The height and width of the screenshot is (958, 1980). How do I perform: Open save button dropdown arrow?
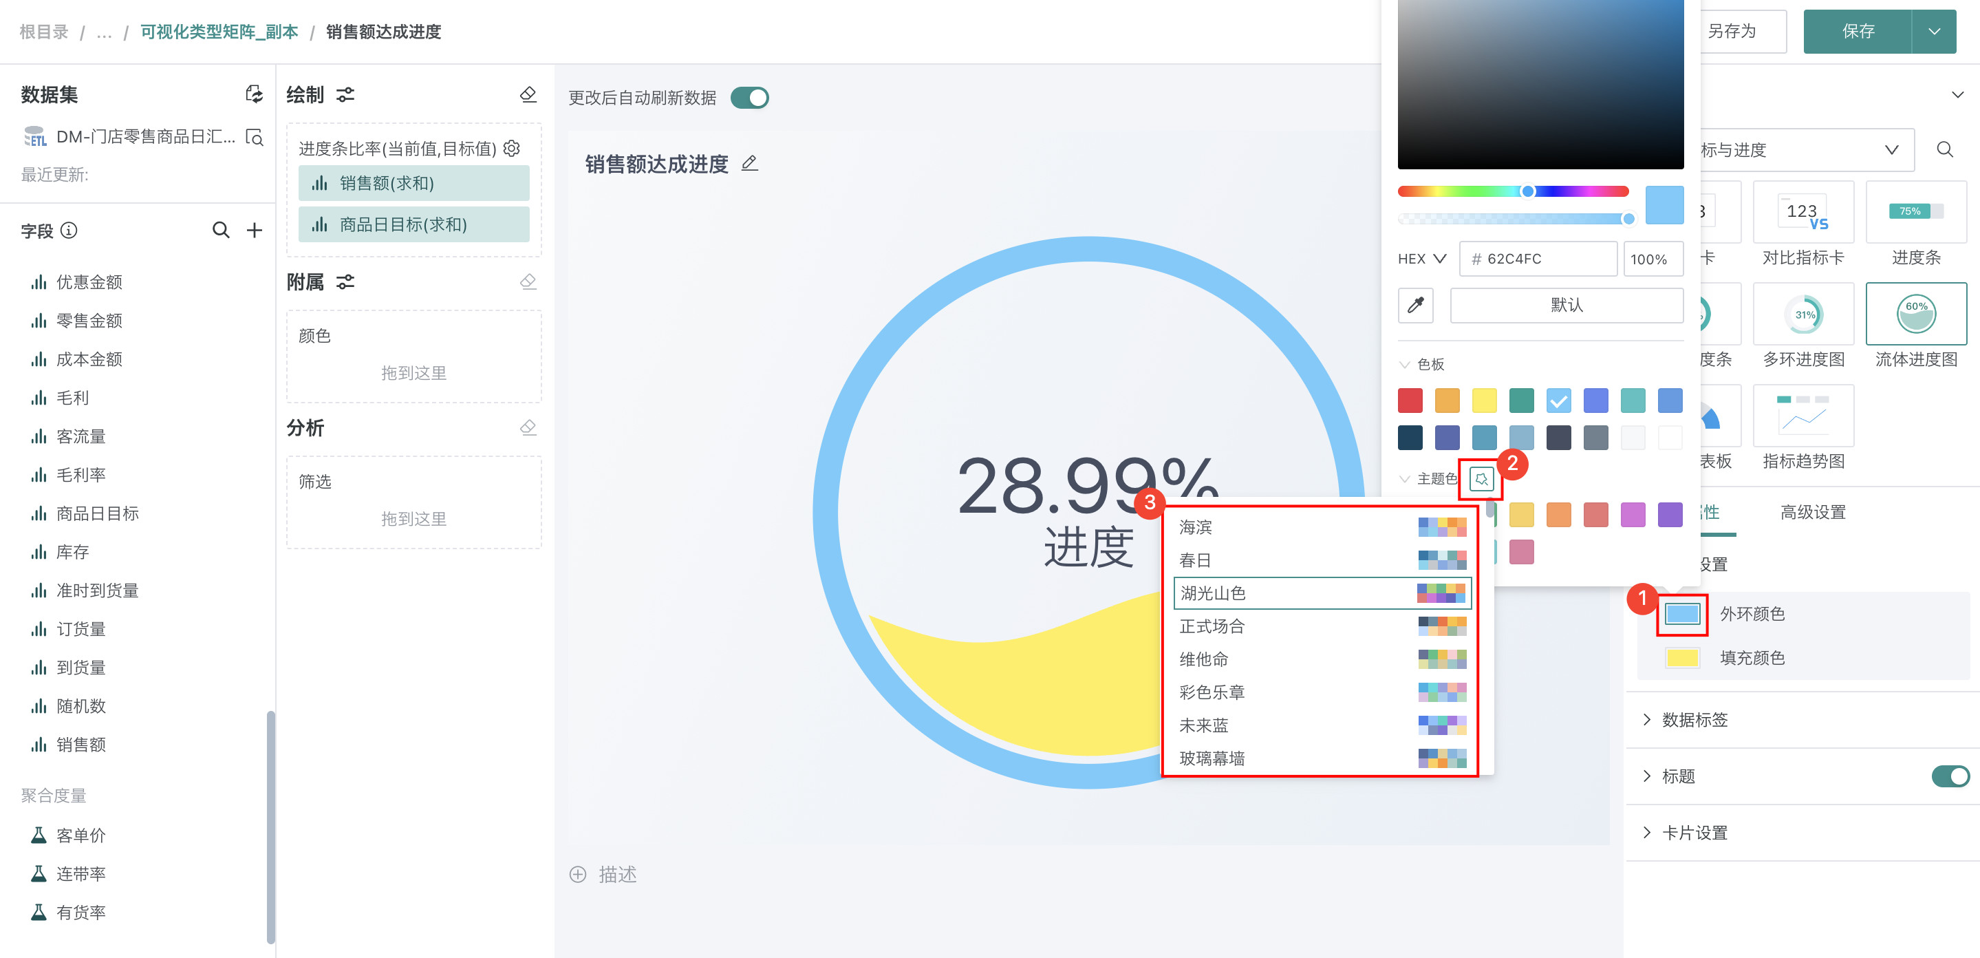point(1934,32)
